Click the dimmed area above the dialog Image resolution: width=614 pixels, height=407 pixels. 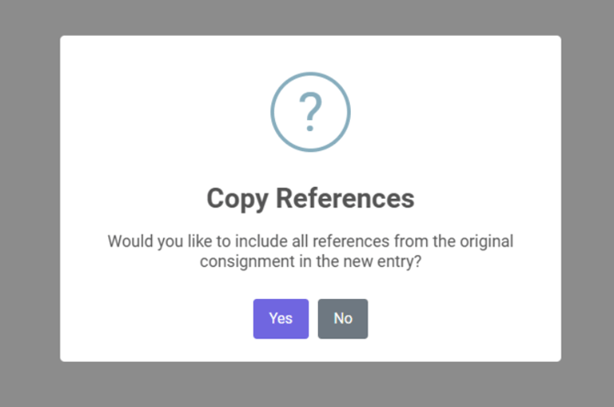[x=310, y=16]
